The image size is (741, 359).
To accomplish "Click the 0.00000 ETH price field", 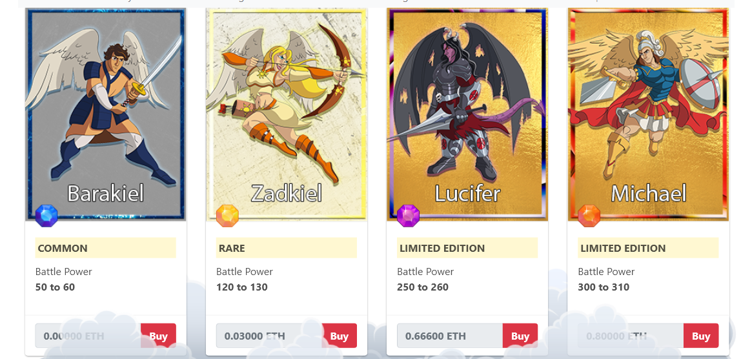I will pyautogui.click(x=88, y=336).
